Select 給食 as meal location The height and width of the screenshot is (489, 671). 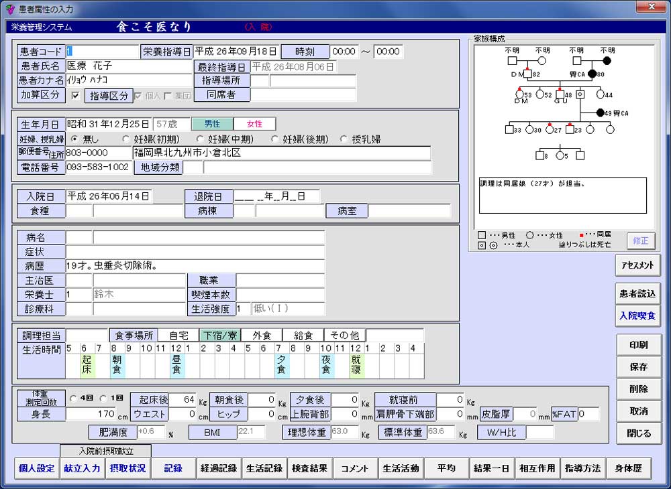[x=303, y=335]
